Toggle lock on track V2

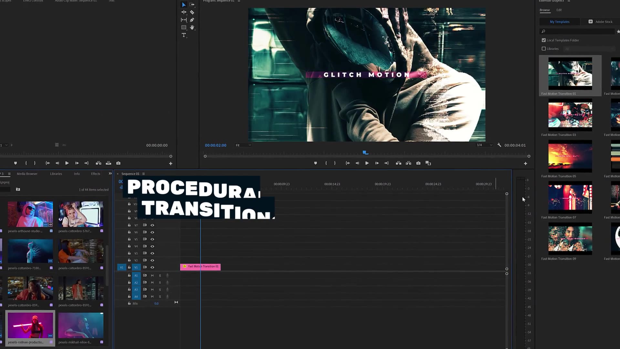point(129,260)
